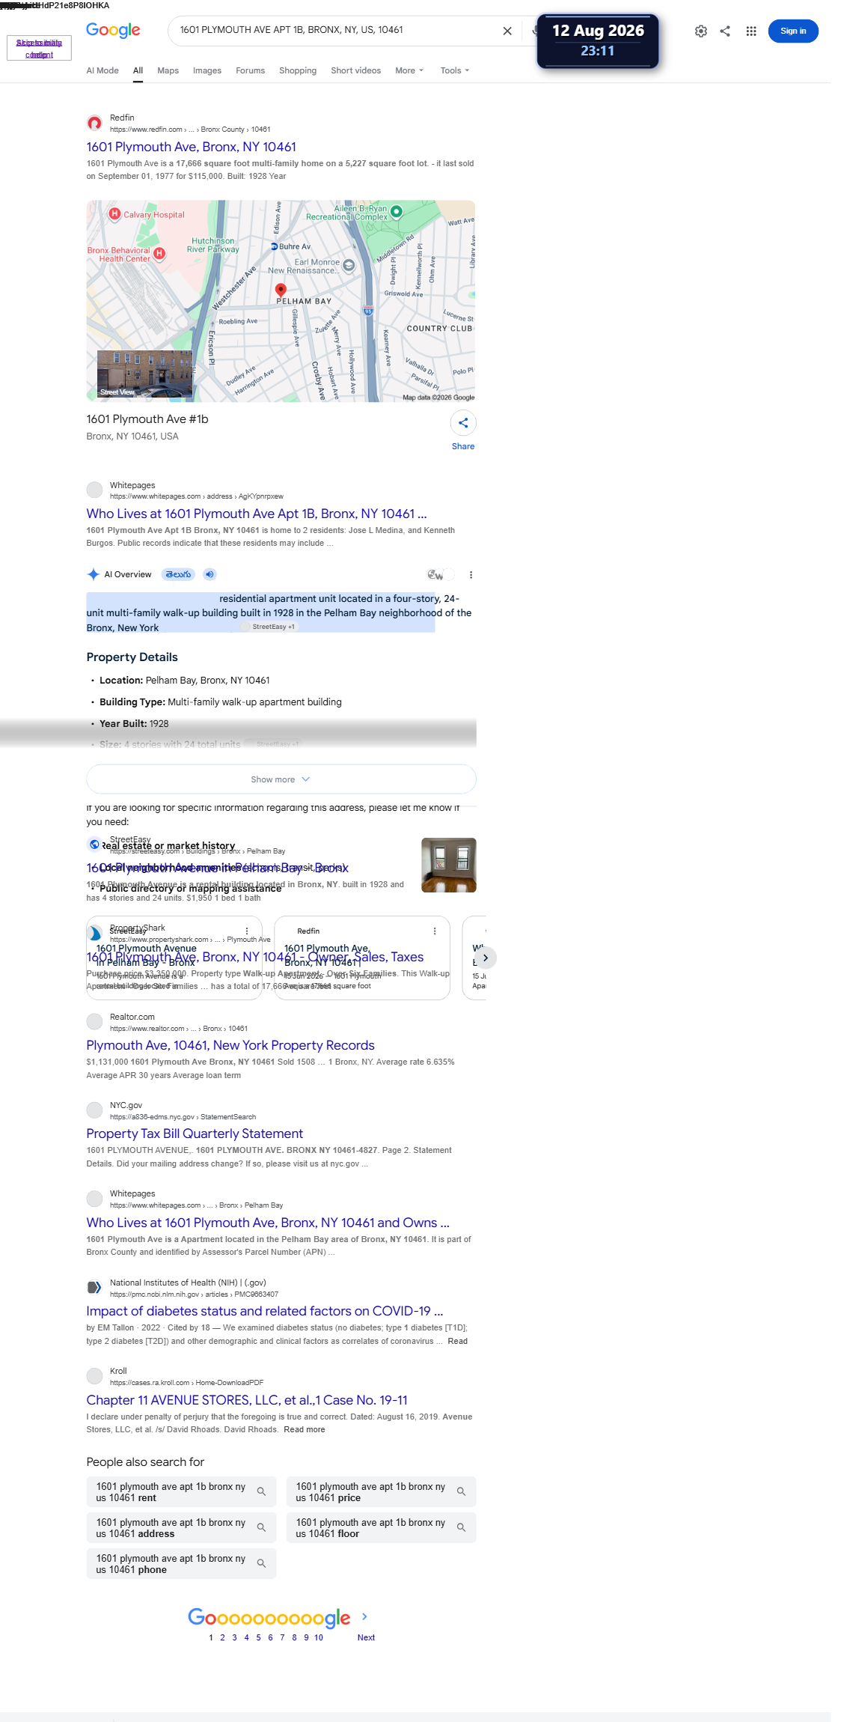
Task: Click the Google logo
Action: (x=113, y=30)
